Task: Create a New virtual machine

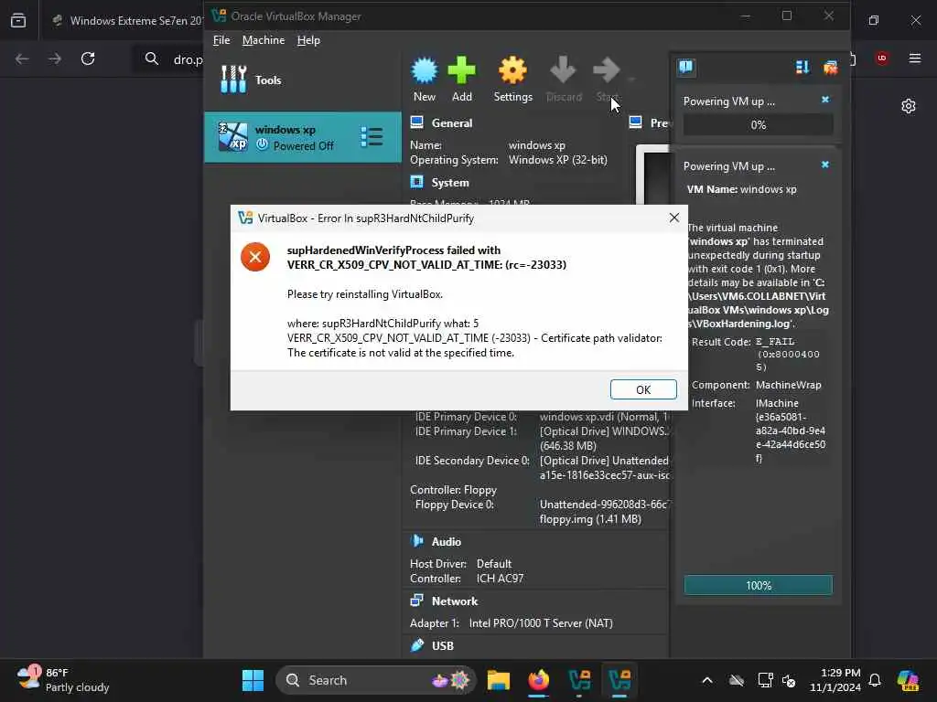Action: tap(425, 80)
